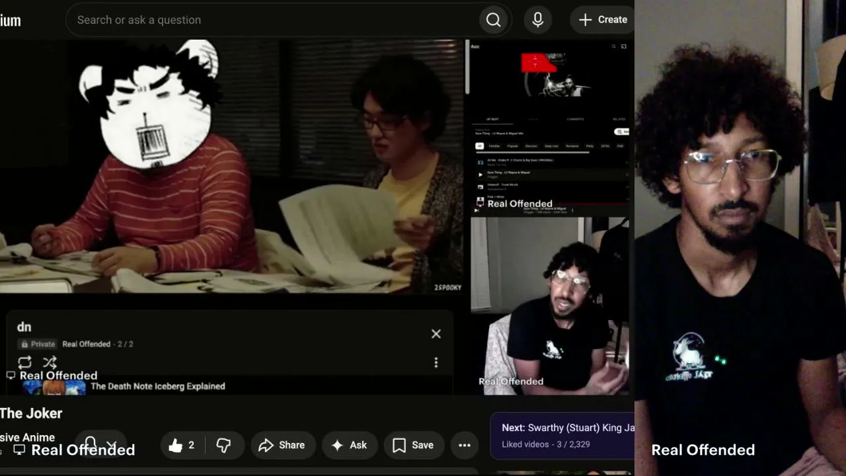Click the "Liked videos - 3 / 2,329" text
The height and width of the screenshot is (476, 846).
[x=546, y=444]
